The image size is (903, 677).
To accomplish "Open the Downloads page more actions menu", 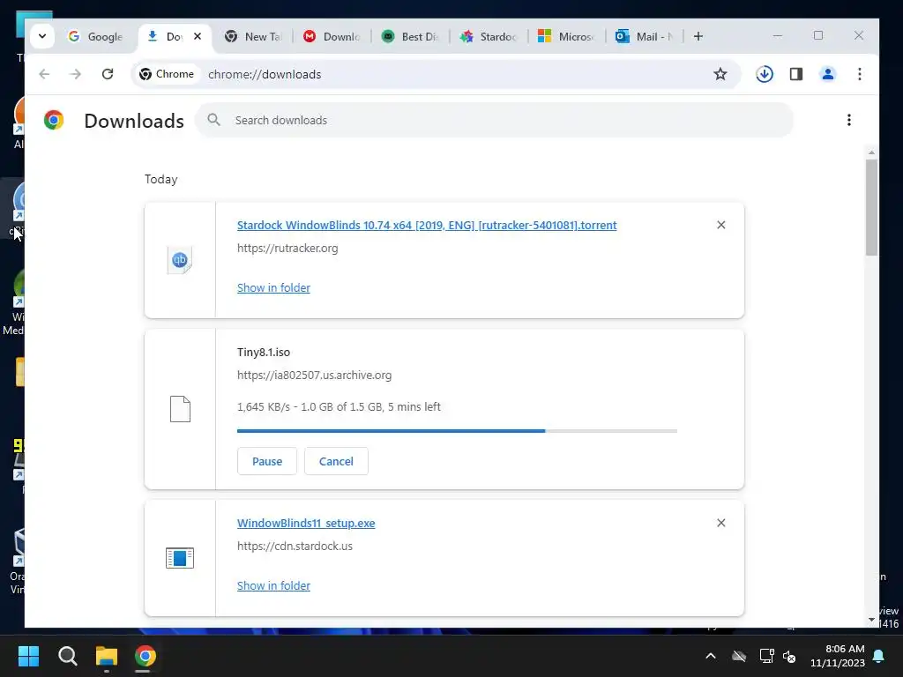I will click(849, 120).
